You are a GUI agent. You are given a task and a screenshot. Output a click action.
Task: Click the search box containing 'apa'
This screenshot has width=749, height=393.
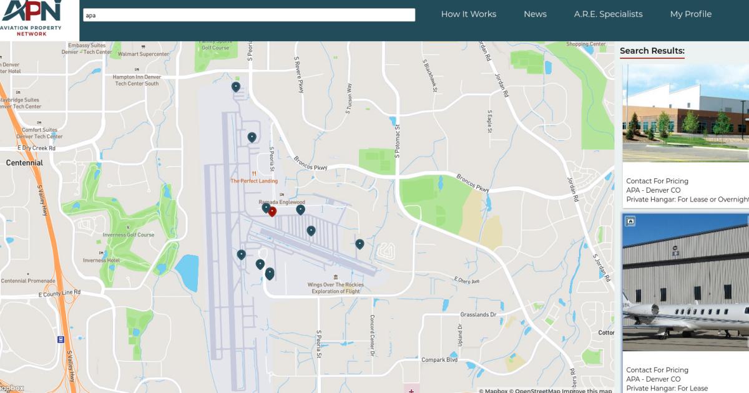249,15
